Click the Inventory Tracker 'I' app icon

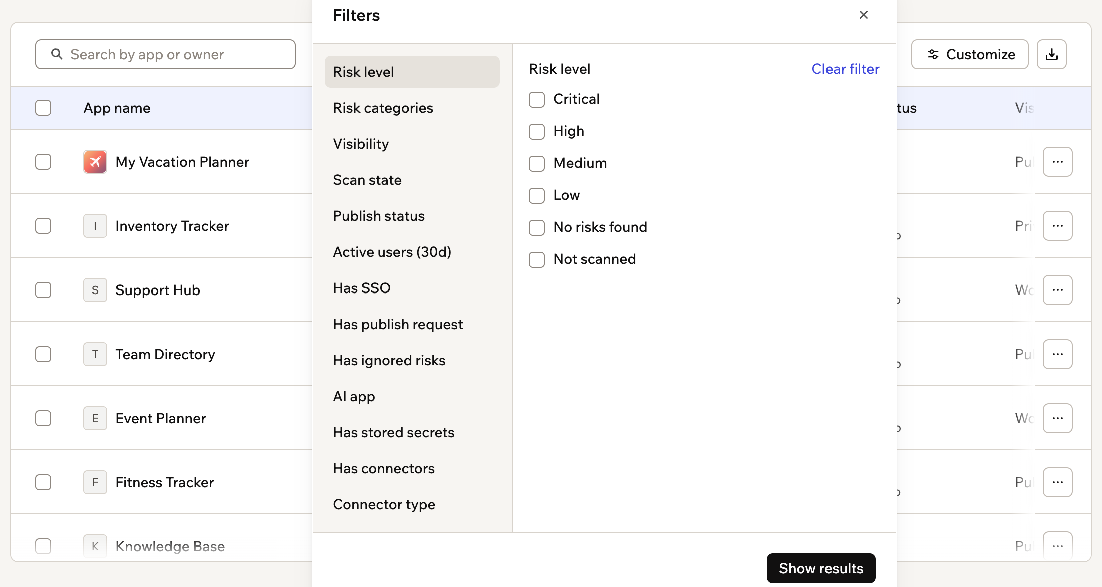click(x=95, y=226)
